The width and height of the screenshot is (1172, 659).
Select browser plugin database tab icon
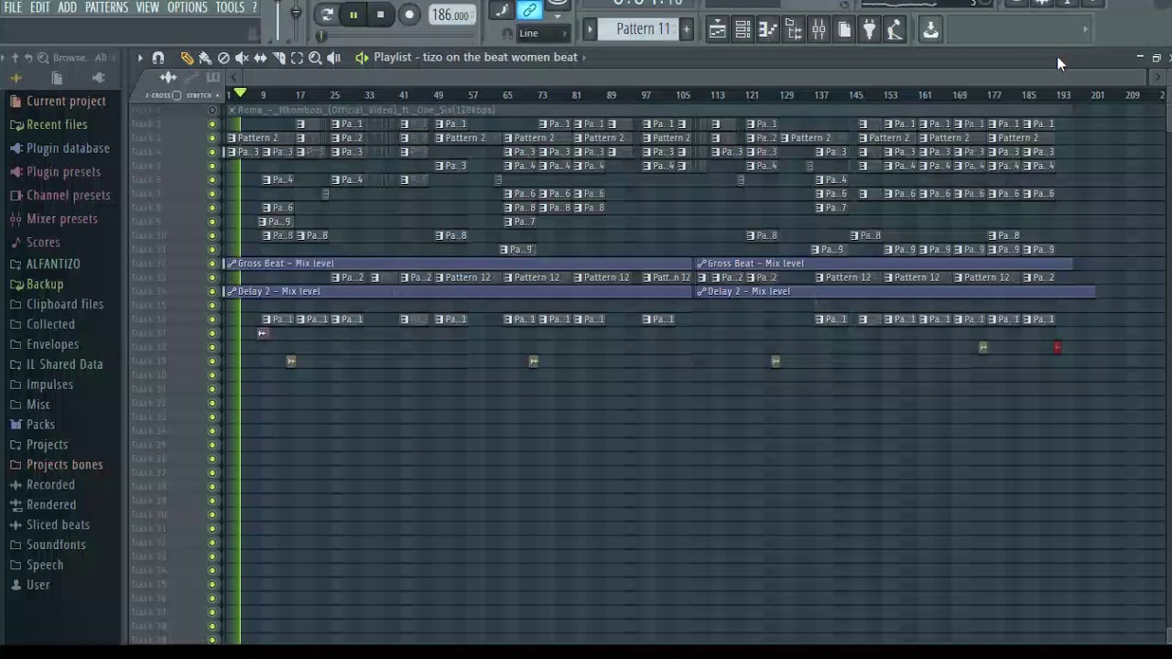99,78
